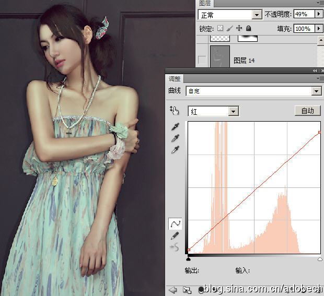The height and width of the screenshot is (296, 324).
Task: Switch to the 图层 panel tab
Action: tap(206, 3)
